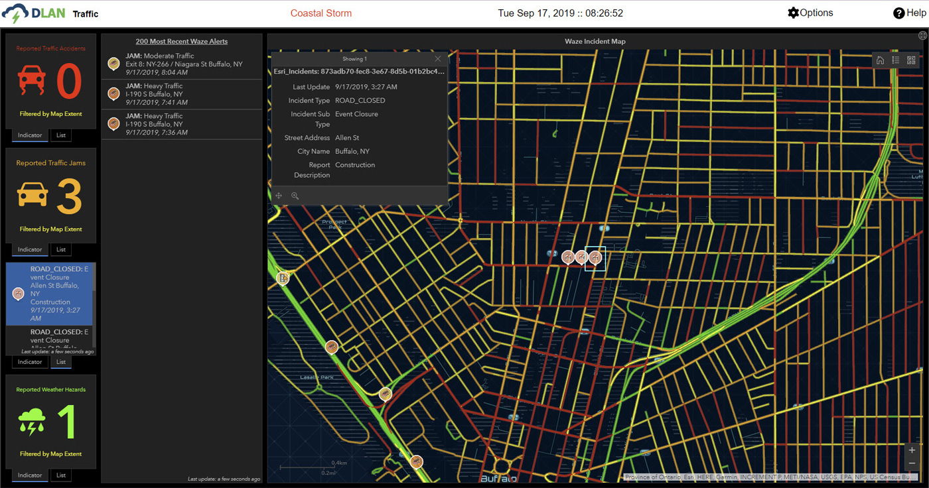This screenshot has height=488, width=929.
Task: Switch road closures panel to Indicator tab
Action: click(30, 362)
